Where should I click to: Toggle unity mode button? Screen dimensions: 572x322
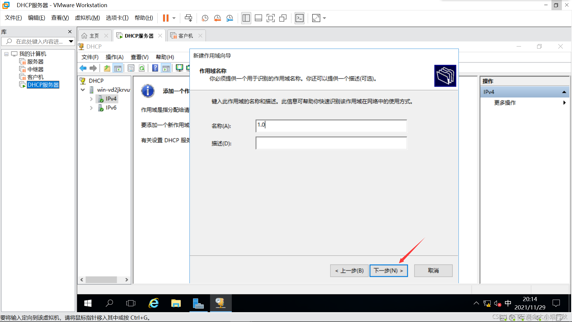click(x=283, y=18)
